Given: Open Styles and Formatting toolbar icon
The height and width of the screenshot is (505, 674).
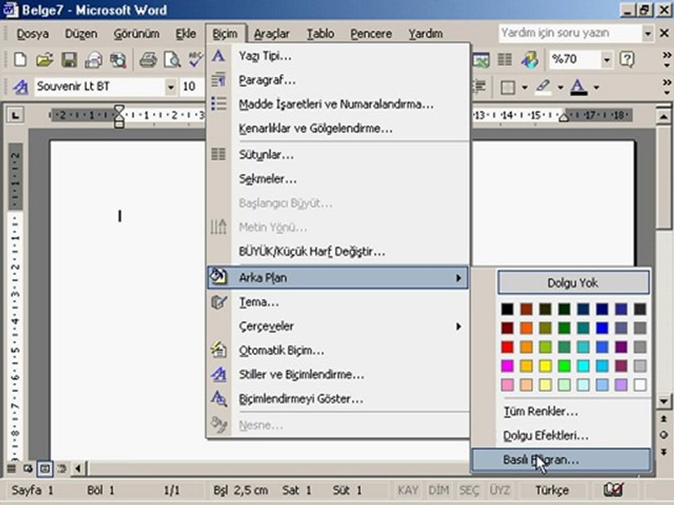Looking at the screenshot, I should (20, 87).
